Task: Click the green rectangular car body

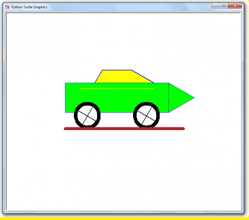Action: [117, 95]
